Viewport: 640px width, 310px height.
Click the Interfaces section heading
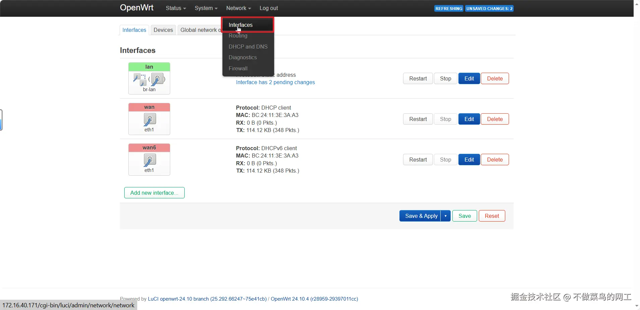(138, 50)
